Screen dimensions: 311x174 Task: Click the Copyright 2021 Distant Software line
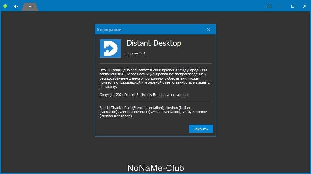144,95
